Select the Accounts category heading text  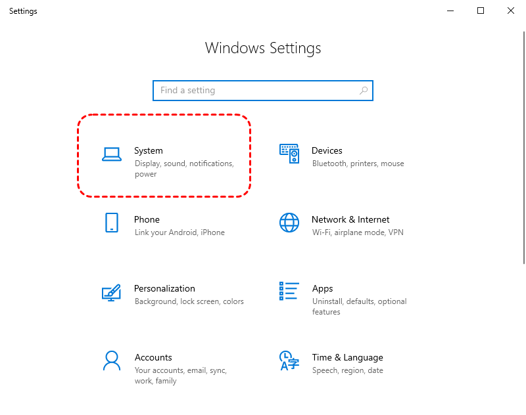coord(153,357)
